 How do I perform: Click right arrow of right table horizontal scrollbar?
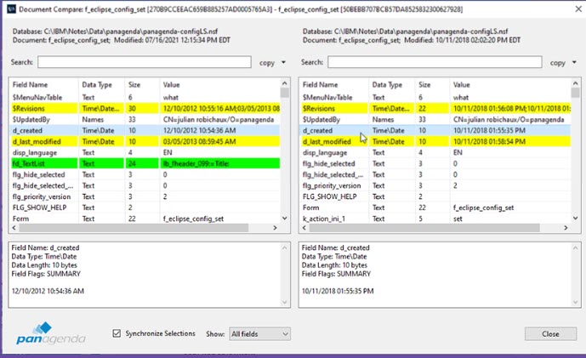pos(566,228)
